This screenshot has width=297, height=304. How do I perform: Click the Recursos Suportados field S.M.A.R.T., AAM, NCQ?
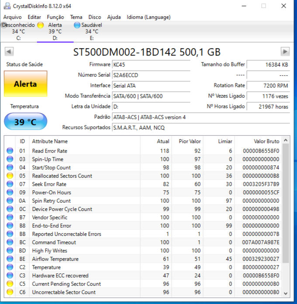tap(201, 128)
